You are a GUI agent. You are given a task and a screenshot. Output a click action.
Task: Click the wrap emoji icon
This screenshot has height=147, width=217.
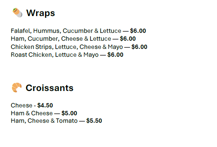17,13
